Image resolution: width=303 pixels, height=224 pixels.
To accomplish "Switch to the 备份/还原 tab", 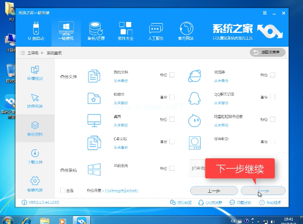I will 96,31.
